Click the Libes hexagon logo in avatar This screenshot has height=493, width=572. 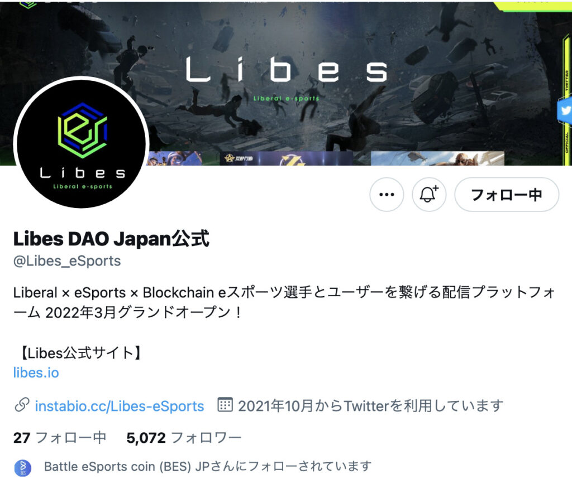coord(83,130)
